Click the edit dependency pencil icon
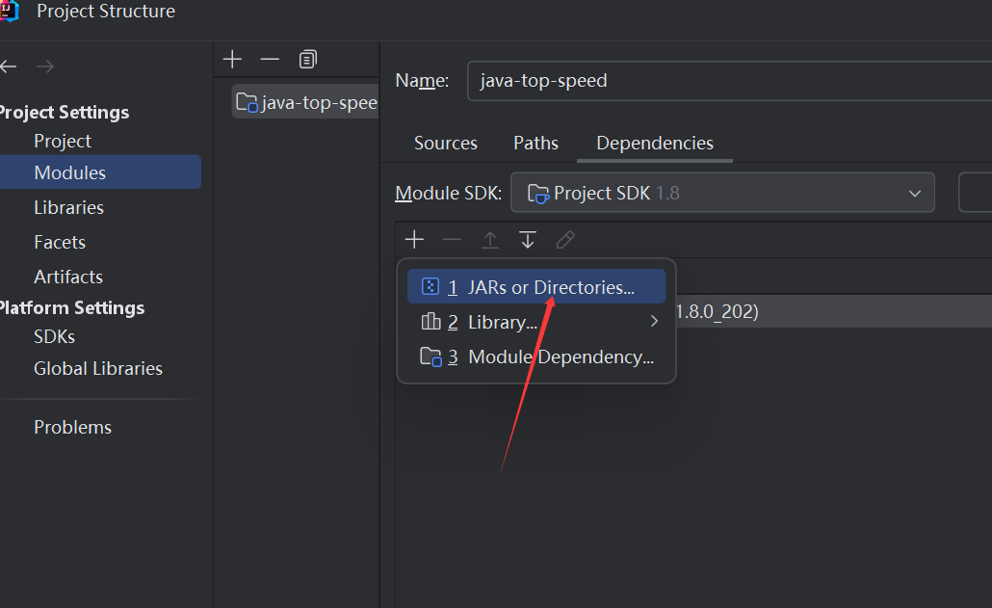Screen dimensions: 992x608 [x=565, y=240]
